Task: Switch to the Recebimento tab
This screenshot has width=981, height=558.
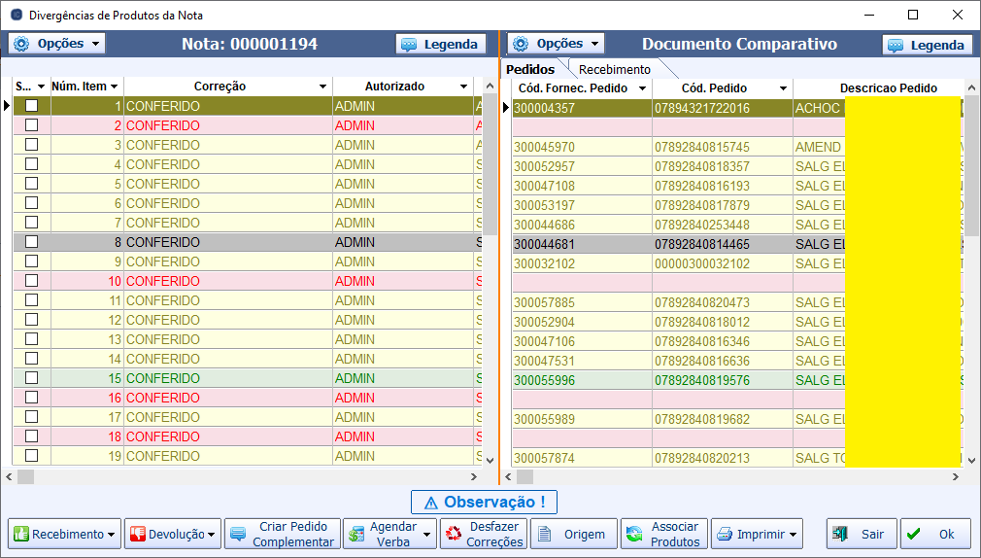Action: 614,70
